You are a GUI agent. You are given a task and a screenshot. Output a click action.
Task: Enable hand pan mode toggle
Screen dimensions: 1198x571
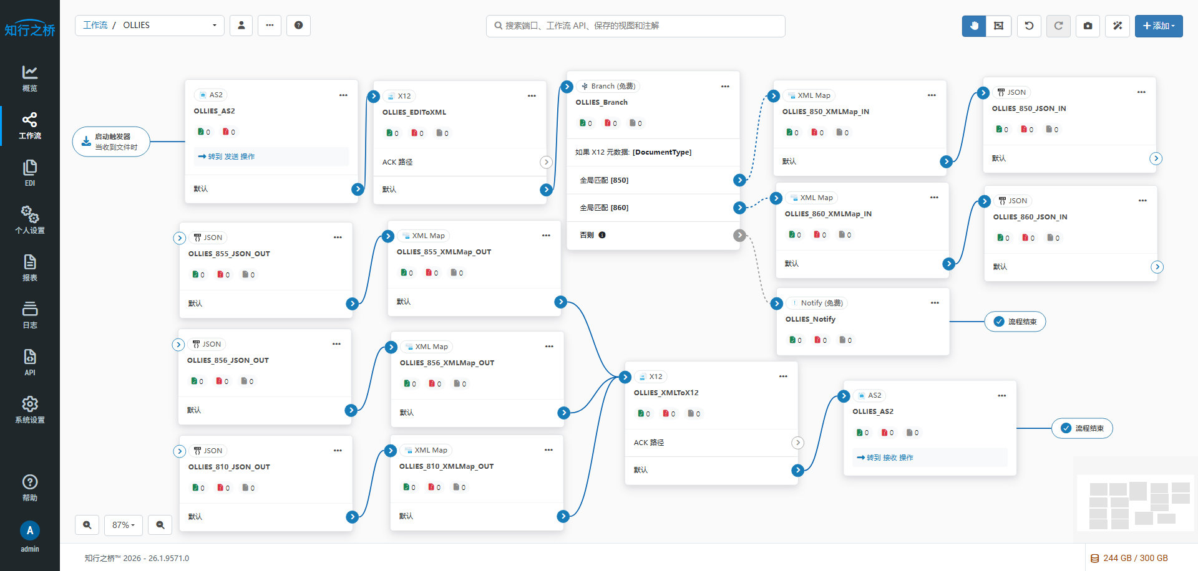click(973, 26)
